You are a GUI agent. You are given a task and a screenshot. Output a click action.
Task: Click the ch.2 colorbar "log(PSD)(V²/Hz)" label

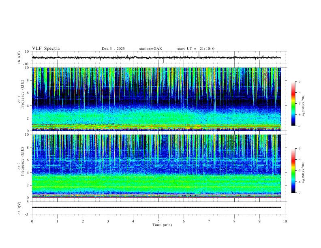click(x=304, y=172)
